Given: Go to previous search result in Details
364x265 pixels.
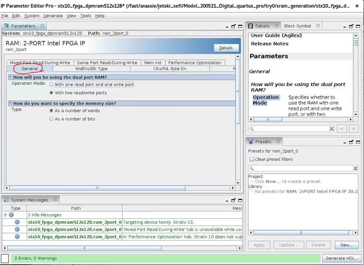Looking at the screenshot, I should tap(342, 128).
